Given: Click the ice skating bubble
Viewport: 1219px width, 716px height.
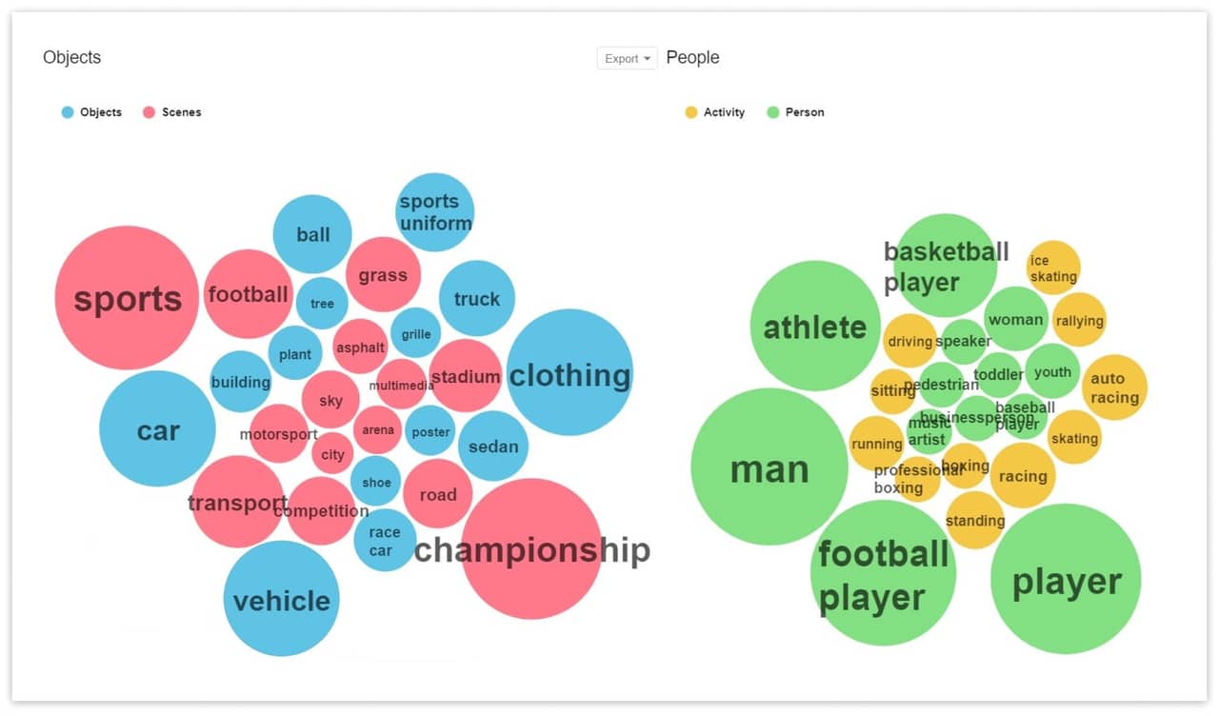Looking at the screenshot, I should coord(1052,267).
